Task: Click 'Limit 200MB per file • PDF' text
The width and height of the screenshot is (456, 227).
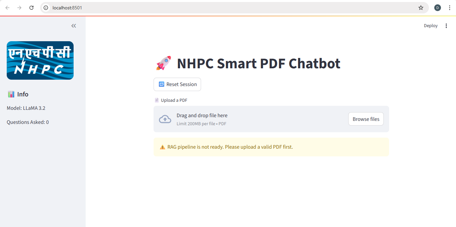Action: [201, 124]
